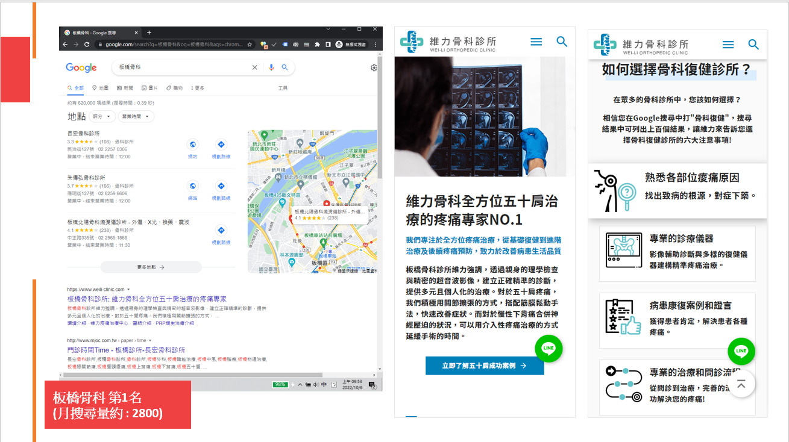Open hamburger menu on 維力骨科 hero page

(536, 42)
